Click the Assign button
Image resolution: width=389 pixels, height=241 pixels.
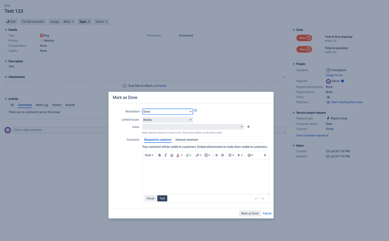55,22
